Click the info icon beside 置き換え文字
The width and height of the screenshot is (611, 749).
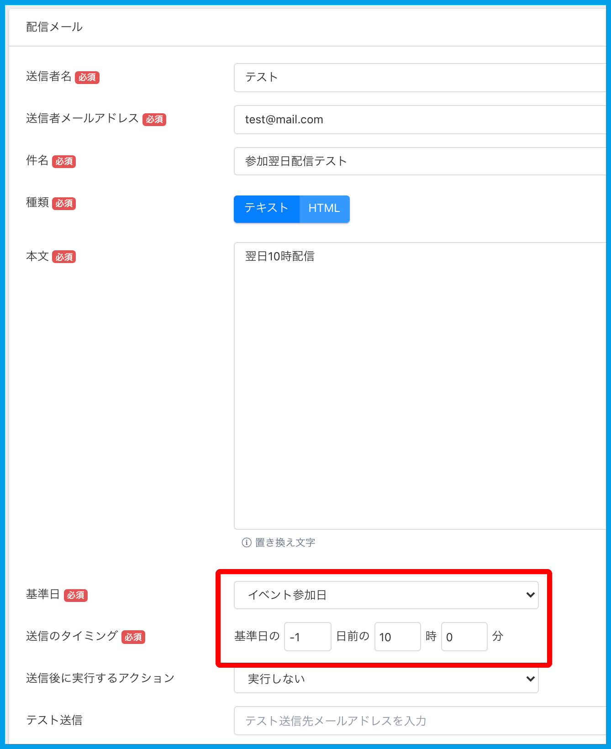click(x=247, y=543)
